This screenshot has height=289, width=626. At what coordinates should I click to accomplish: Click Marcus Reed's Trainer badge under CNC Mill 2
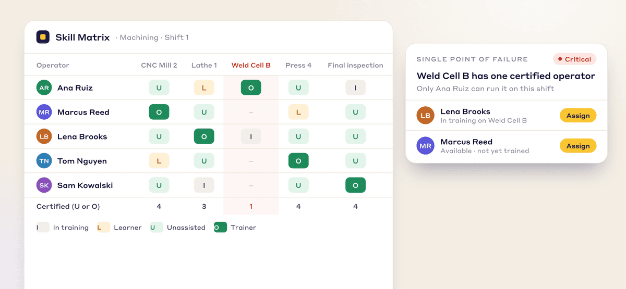pos(159,112)
